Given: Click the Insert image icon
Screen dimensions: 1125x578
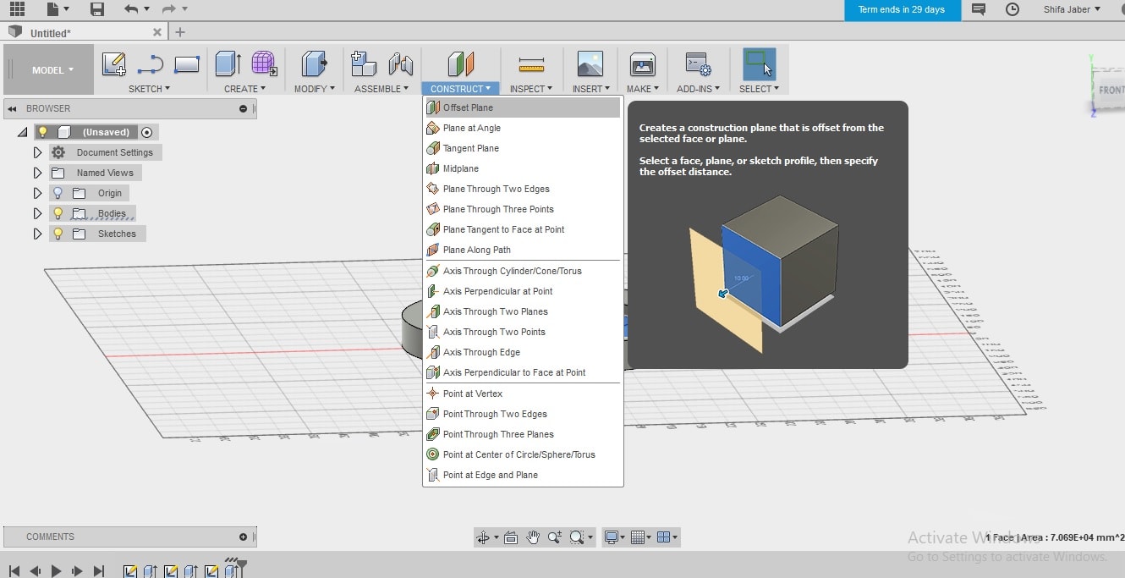Looking at the screenshot, I should tap(590, 64).
